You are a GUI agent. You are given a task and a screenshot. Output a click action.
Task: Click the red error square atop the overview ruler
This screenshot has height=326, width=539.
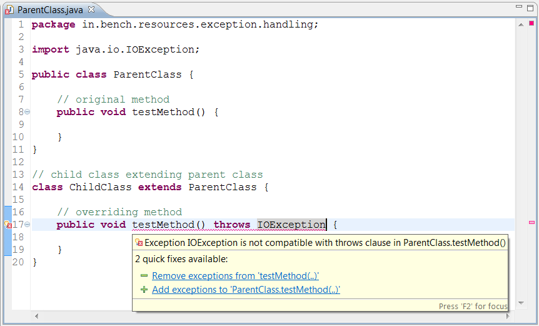[x=531, y=23]
